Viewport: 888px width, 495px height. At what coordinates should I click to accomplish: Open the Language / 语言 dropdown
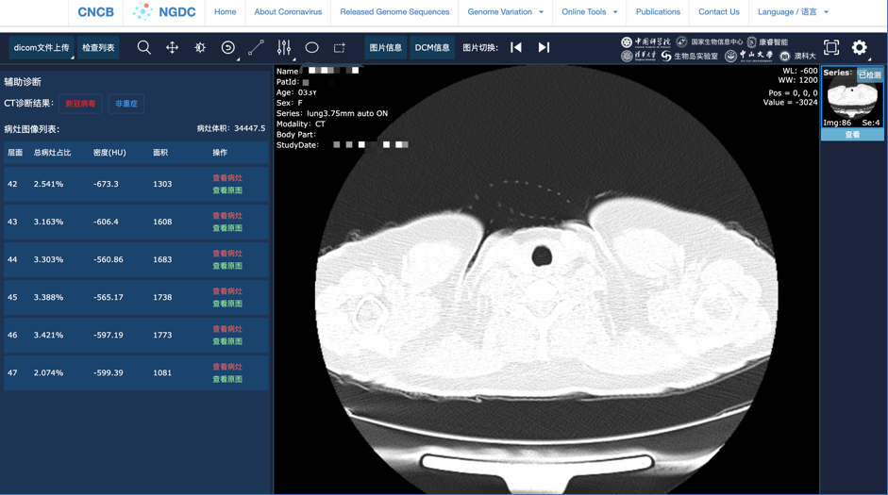pos(793,12)
